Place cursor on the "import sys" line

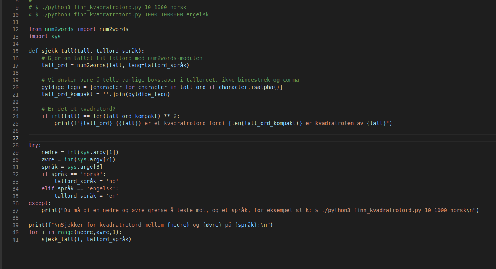point(44,37)
